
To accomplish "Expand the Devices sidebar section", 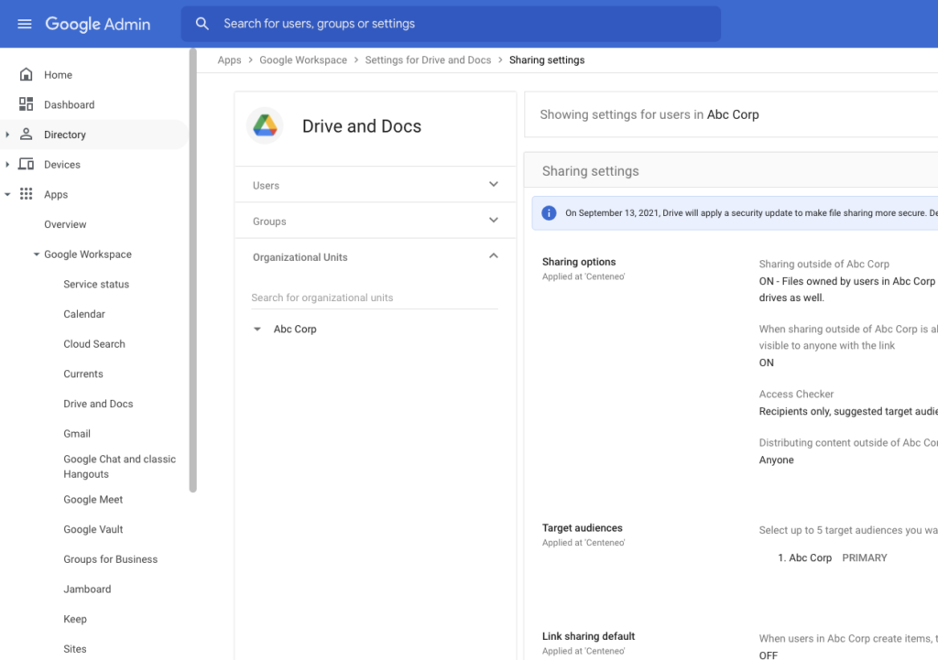I will (7, 165).
